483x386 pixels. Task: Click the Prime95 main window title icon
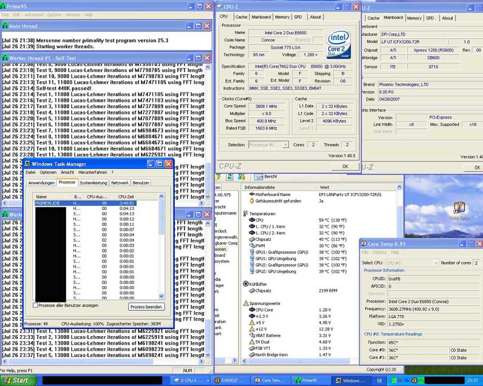click(4, 6)
